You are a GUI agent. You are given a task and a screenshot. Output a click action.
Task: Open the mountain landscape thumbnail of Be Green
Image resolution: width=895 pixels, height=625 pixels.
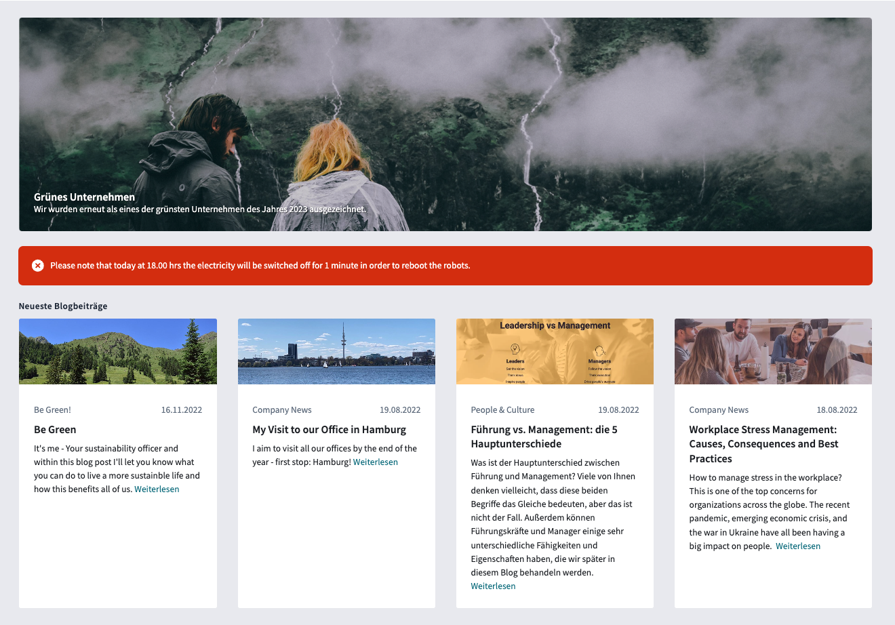(118, 351)
